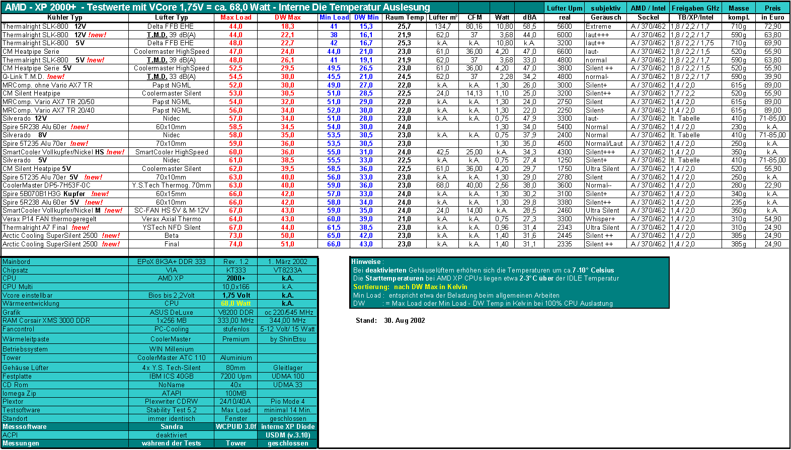This screenshot has width=791, height=450.
Task: Click "MRComp. ohne Vario AX7 TR" cell
Action: [47, 85]
